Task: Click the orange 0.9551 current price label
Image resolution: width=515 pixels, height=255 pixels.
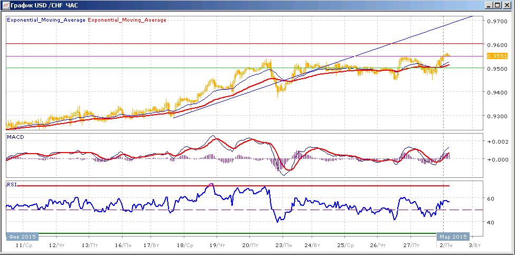Action: click(497, 56)
